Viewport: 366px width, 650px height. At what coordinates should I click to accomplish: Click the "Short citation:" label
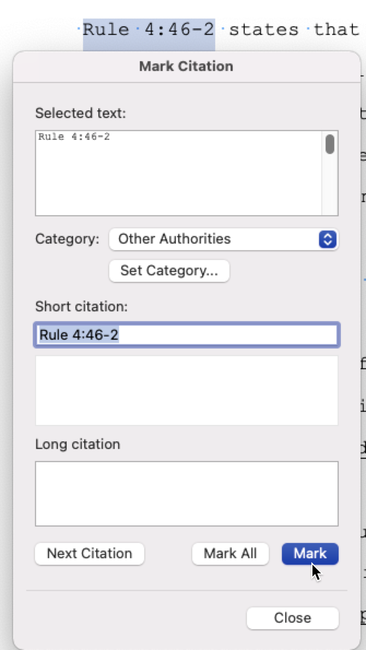81,306
